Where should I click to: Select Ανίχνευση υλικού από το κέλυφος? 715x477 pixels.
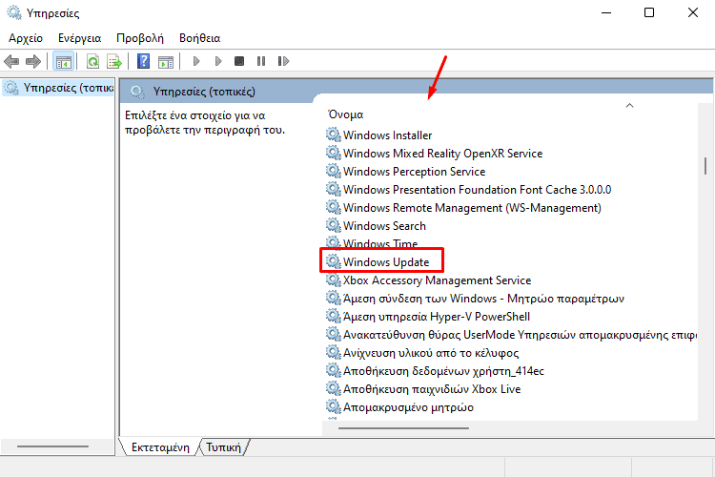coord(431,352)
